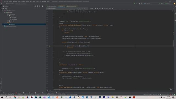The image size is (176, 99).
Task: Open Google Chrome from the taskbar
Action: [15, 97]
